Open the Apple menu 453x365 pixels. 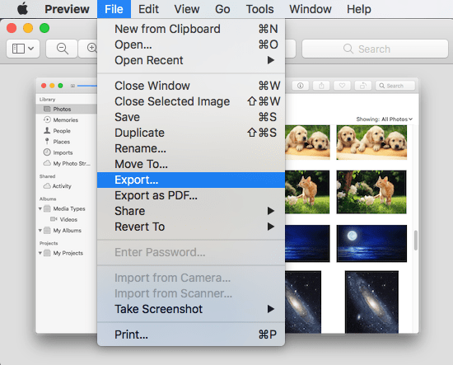(x=22, y=9)
